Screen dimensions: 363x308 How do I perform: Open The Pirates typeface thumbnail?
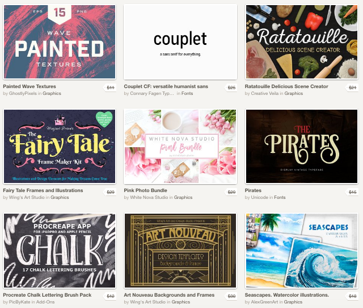point(302,147)
